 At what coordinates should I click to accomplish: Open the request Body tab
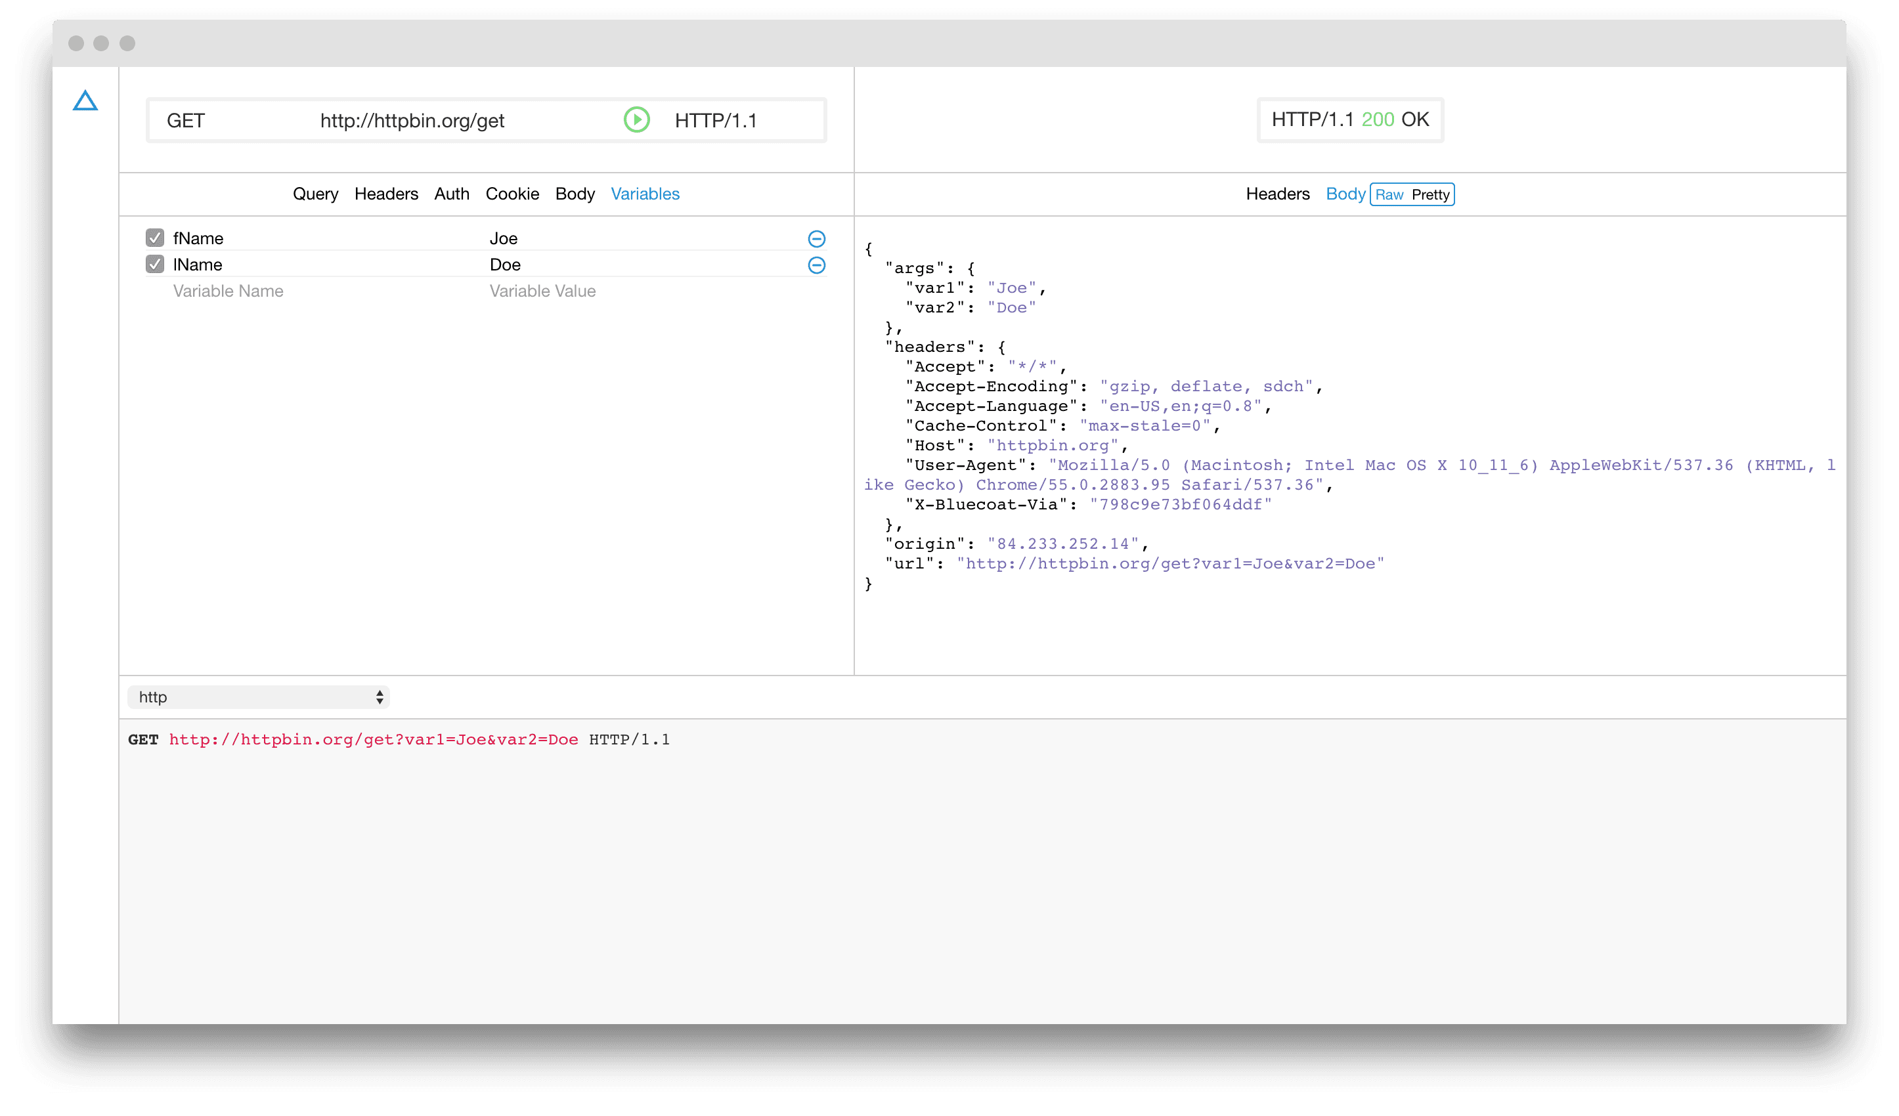tap(574, 194)
